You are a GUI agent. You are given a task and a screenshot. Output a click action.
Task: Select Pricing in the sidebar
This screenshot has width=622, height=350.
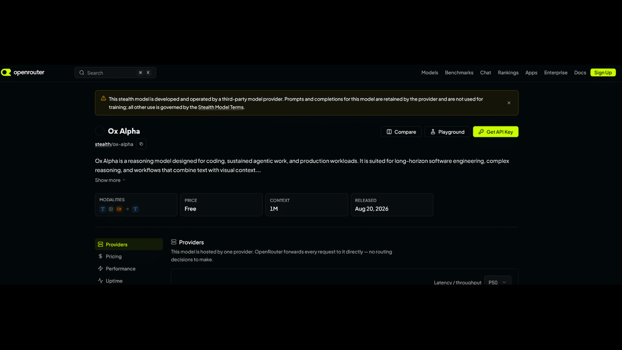click(x=129, y=256)
